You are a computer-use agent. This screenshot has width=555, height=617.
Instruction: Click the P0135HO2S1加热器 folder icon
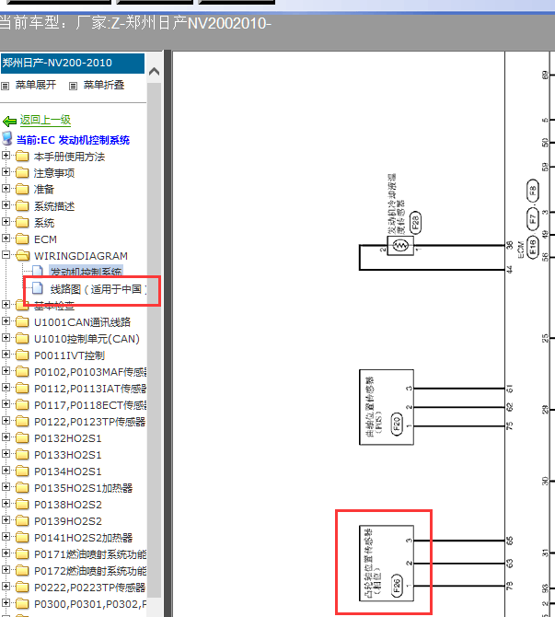[22, 487]
